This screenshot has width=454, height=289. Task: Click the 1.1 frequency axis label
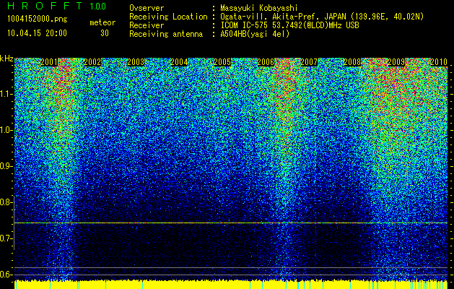[x=6, y=94]
